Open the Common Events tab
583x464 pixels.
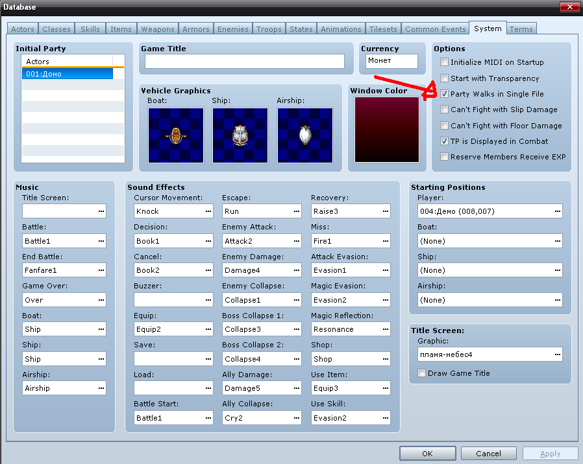click(435, 29)
